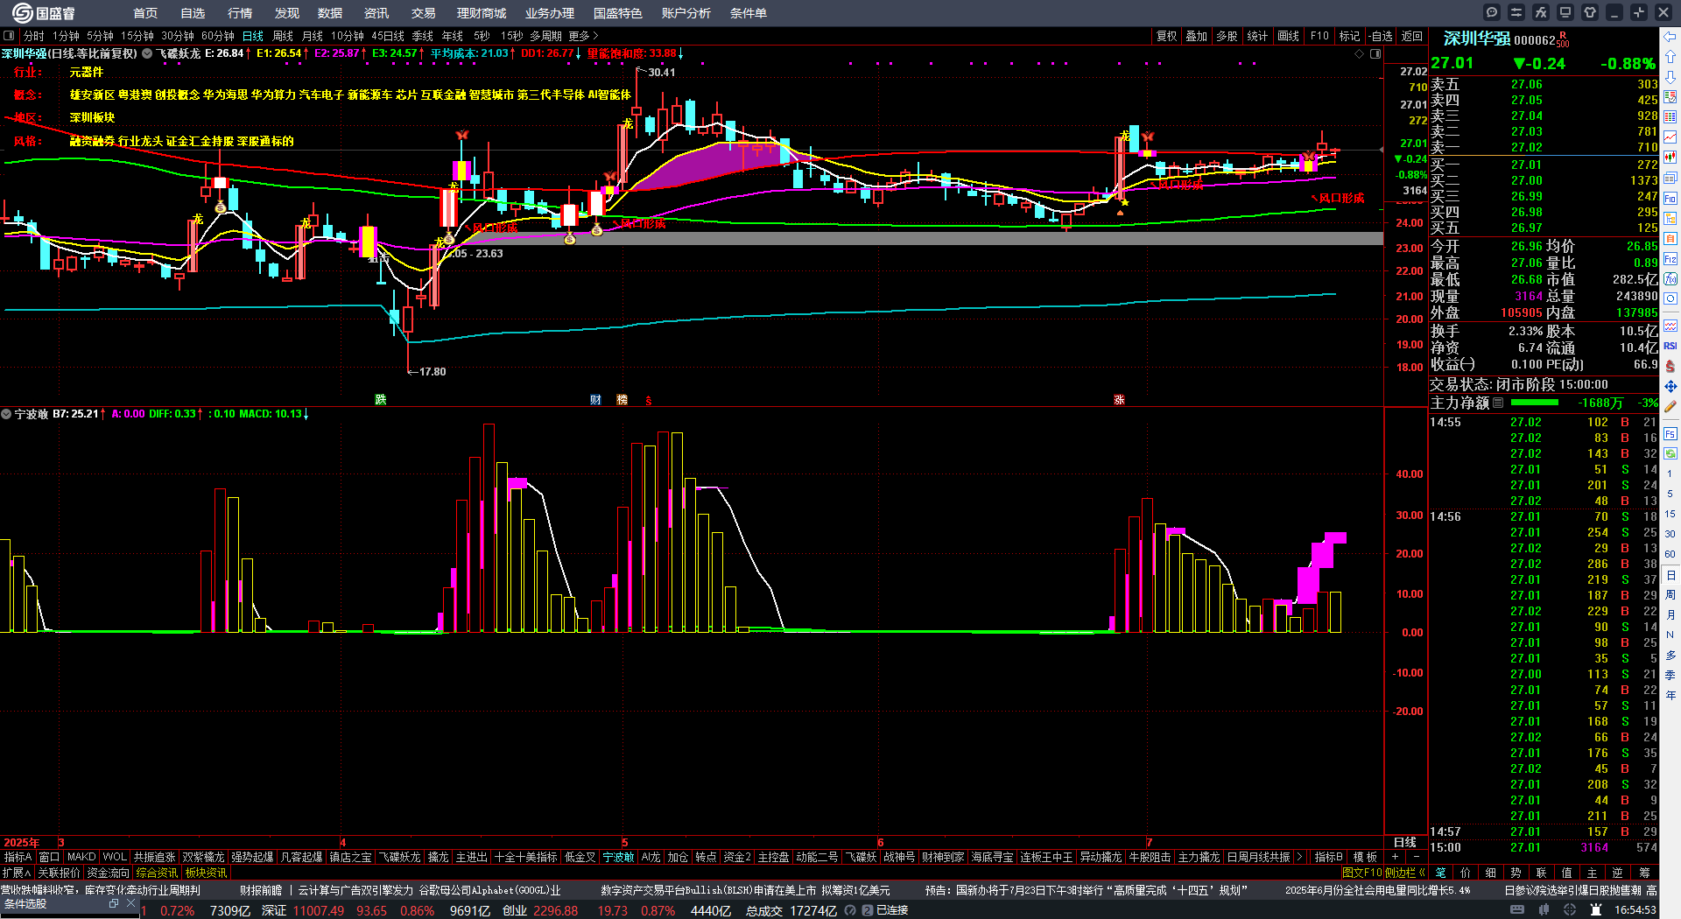Open the f(x) formula manager sidebar icon
Image resolution: width=1681 pixels, height=919 pixels.
(x=1670, y=279)
